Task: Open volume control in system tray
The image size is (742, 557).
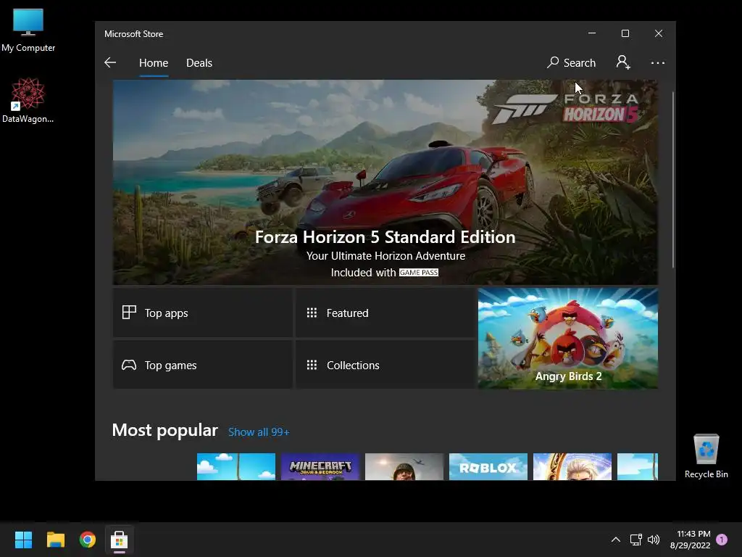Action: pos(654,540)
